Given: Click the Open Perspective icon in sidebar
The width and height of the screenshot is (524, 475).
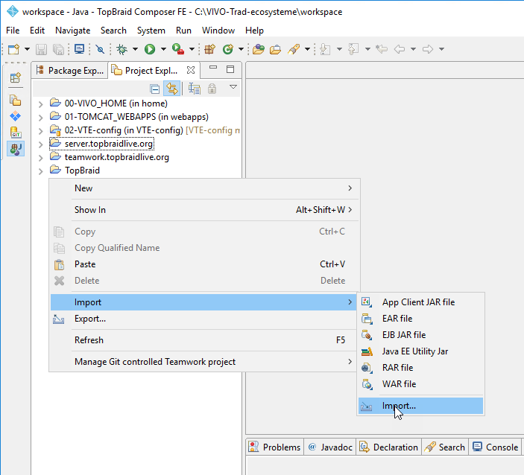Looking at the screenshot, I should point(16,77).
